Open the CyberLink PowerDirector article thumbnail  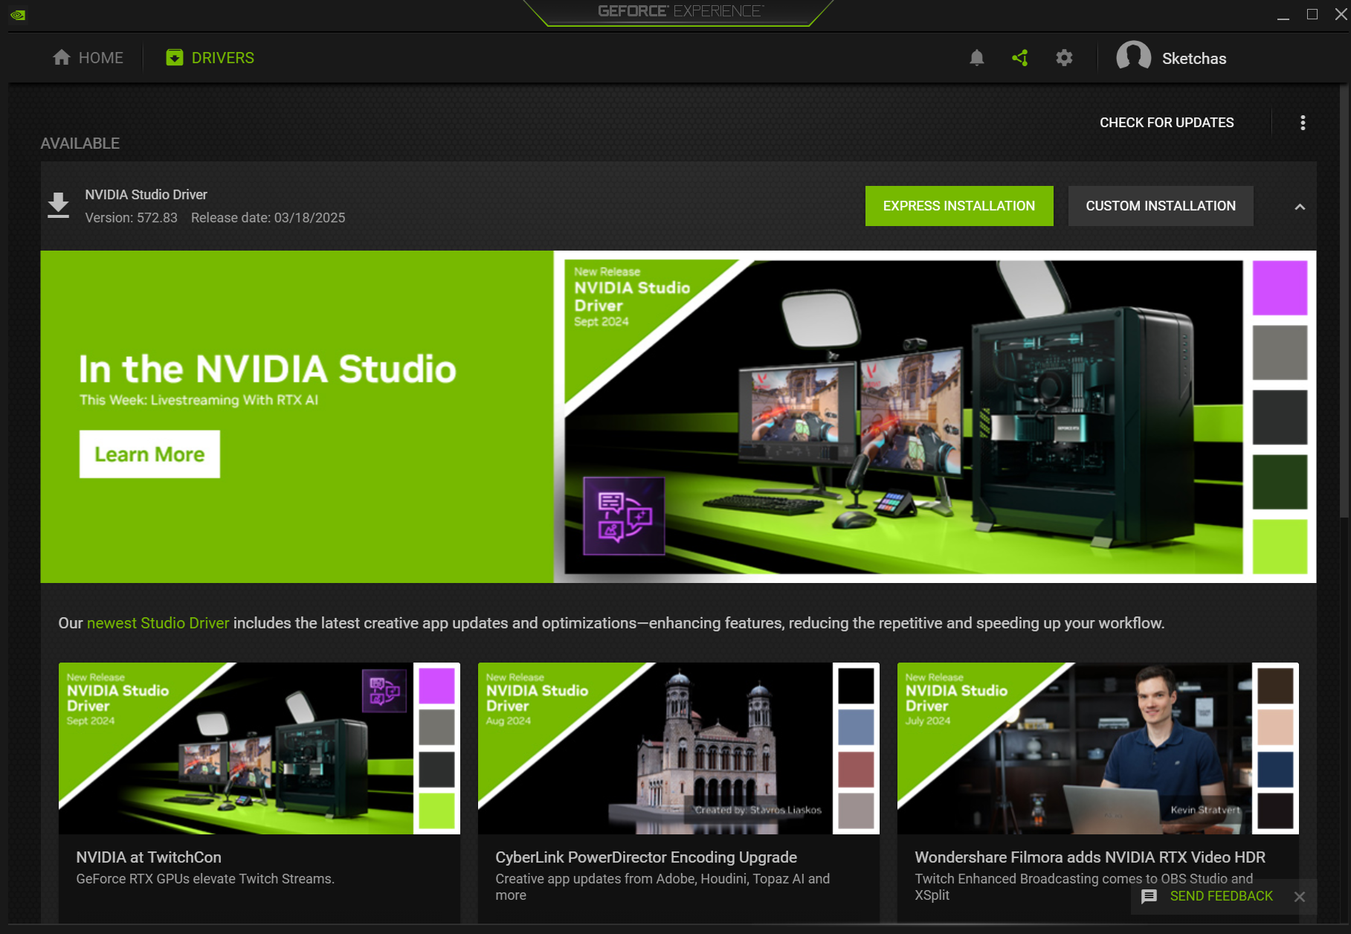[678, 748]
